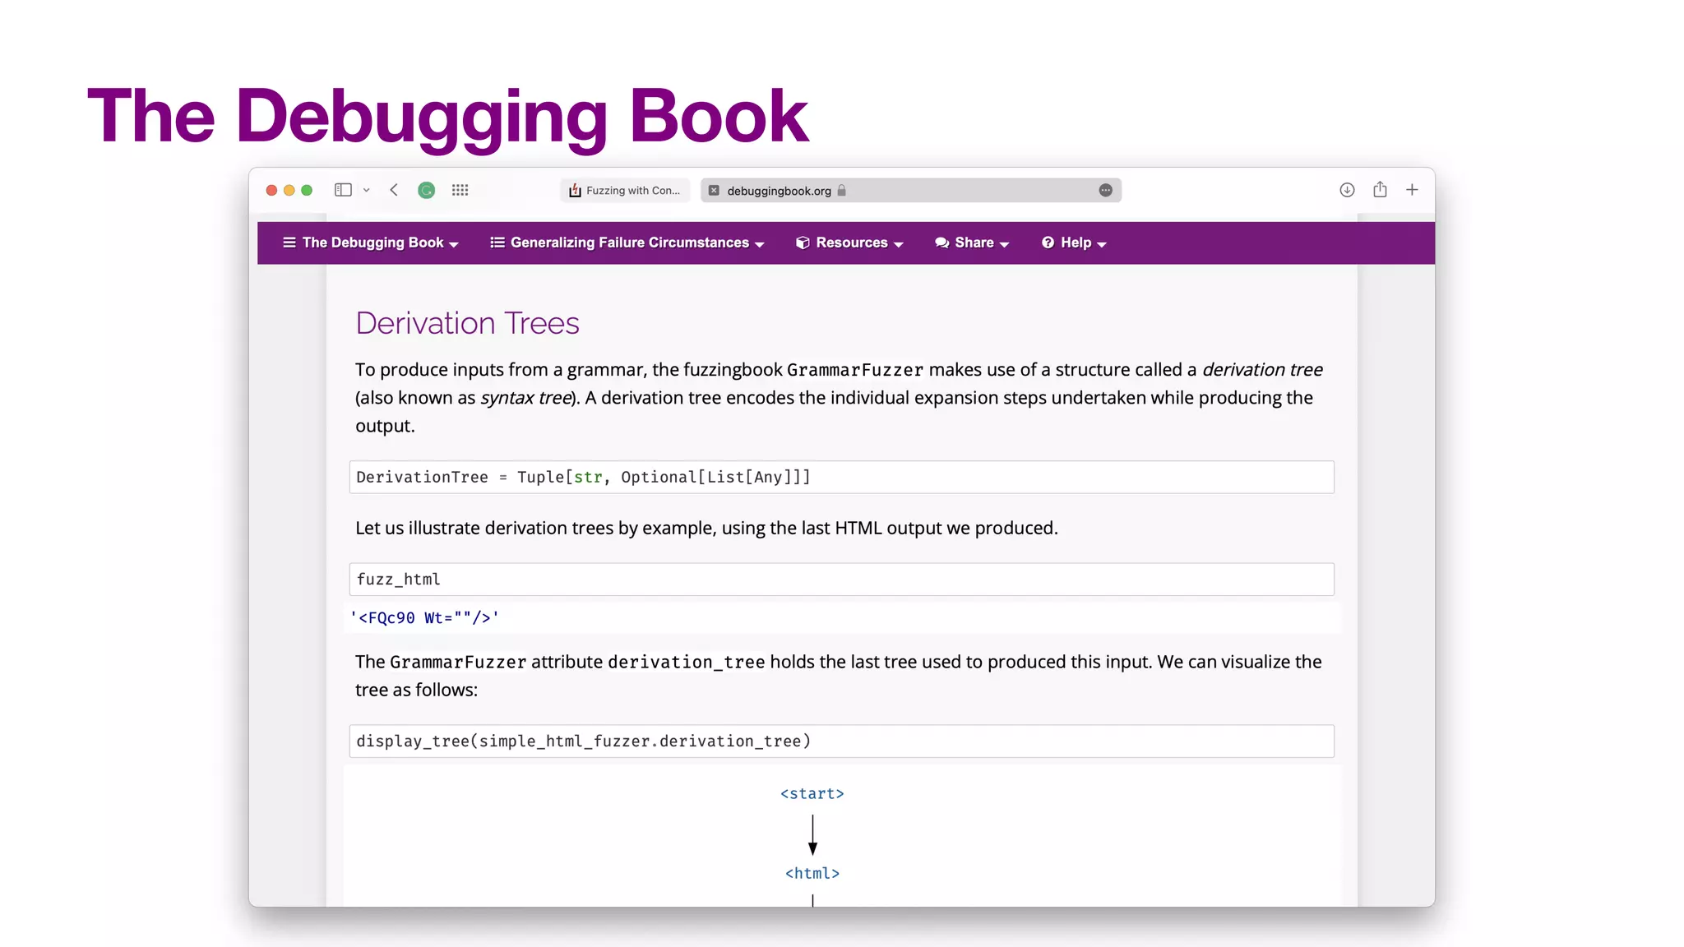Click the debuggingbook.org address bar
The height and width of the screenshot is (947, 1684).
[911, 190]
